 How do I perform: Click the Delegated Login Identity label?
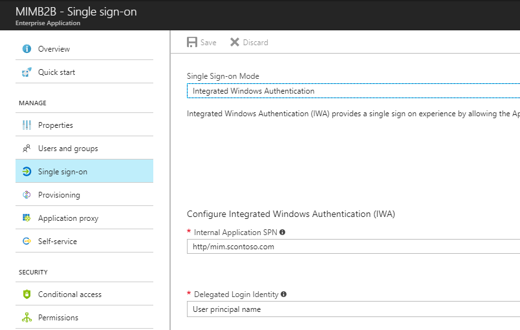click(236, 294)
